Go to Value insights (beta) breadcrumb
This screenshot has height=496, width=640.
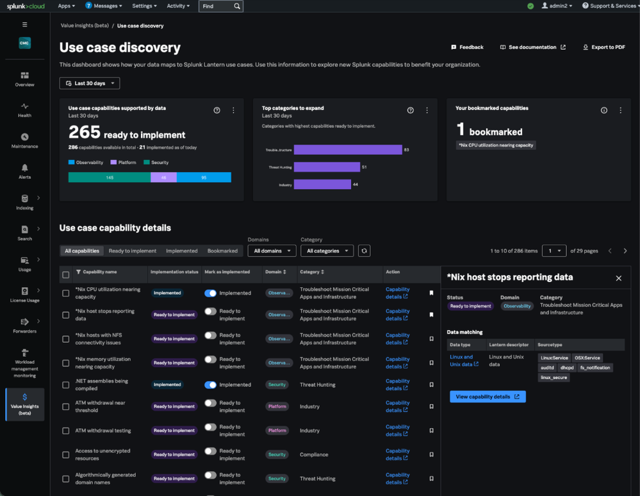(85, 26)
